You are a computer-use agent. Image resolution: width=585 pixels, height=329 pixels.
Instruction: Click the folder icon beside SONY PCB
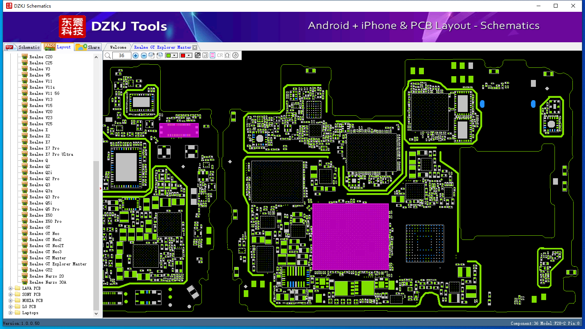[x=18, y=294]
